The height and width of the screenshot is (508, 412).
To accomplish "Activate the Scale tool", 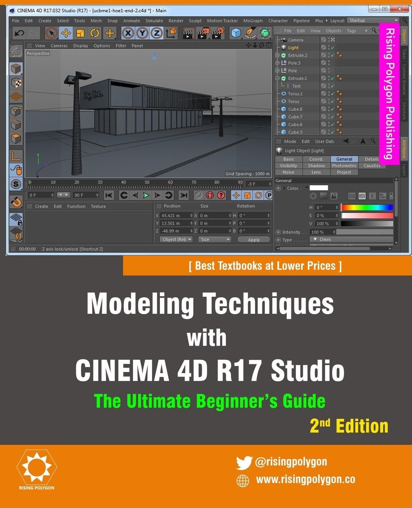I will pyautogui.click(x=80, y=33).
